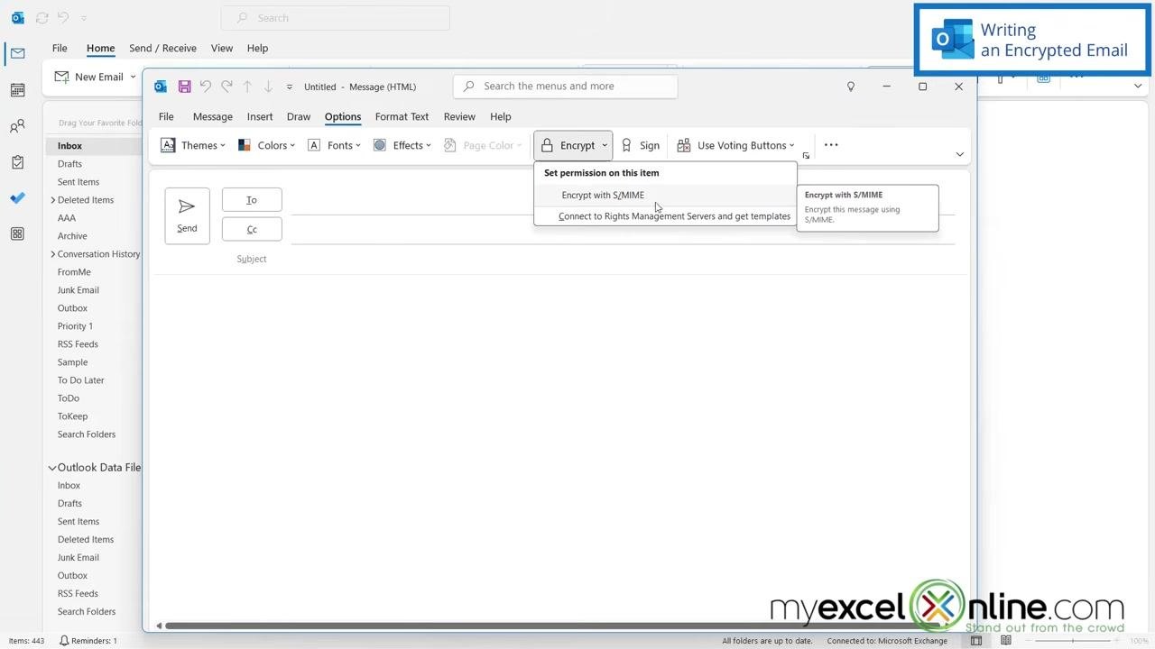
Task: Open Tasks clipboard icon in sidebar
Action: (17, 162)
